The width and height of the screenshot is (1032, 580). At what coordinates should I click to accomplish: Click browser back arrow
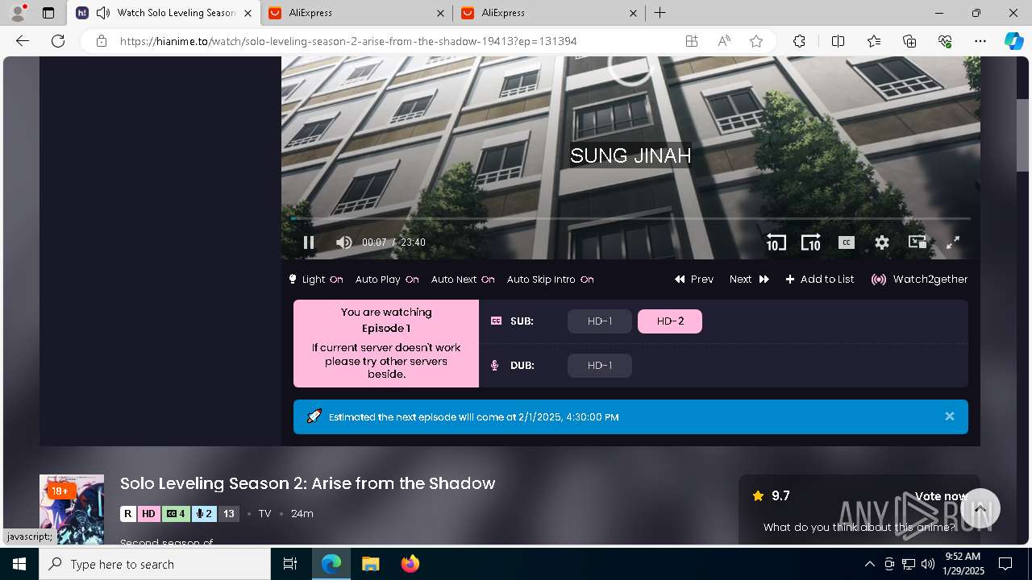click(23, 41)
